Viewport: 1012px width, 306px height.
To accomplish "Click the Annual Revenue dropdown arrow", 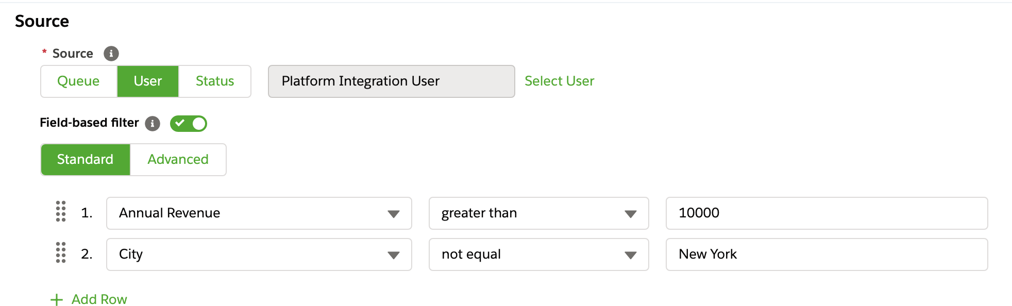I will [394, 214].
